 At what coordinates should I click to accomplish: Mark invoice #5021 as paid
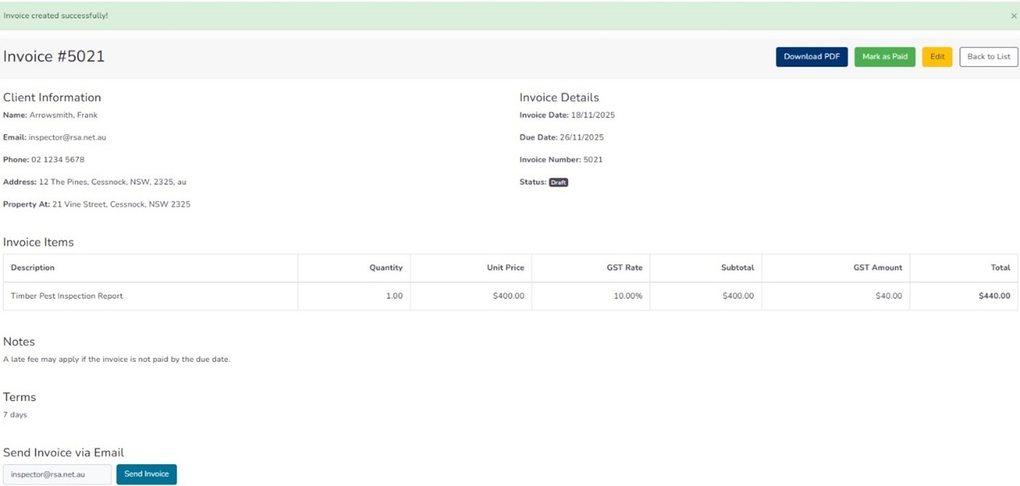click(x=884, y=57)
